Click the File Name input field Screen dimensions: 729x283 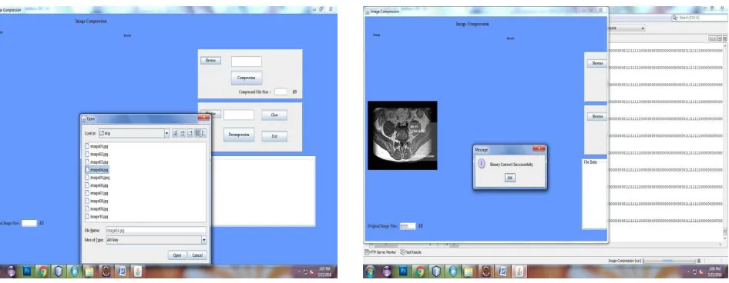point(156,230)
